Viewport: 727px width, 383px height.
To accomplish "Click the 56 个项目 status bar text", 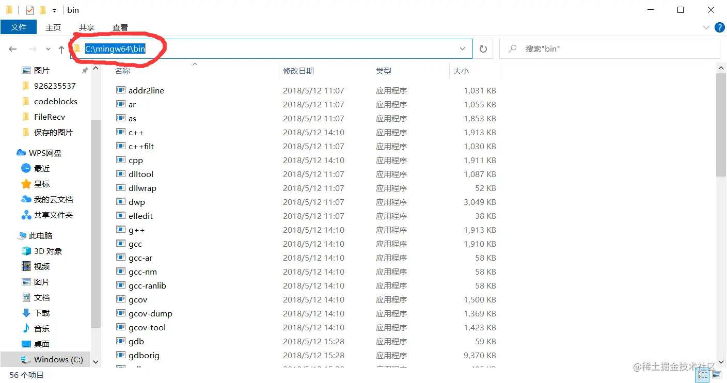I will 26,375.
